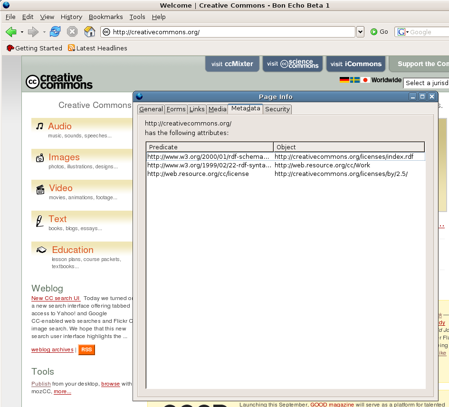449x407 pixels.
Task: Click the Video clapperboard icon
Action: click(x=40, y=189)
